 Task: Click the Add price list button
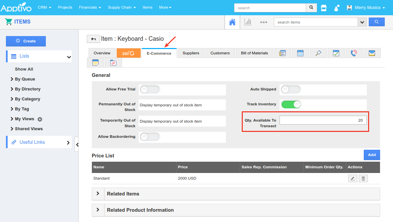pos(372,155)
